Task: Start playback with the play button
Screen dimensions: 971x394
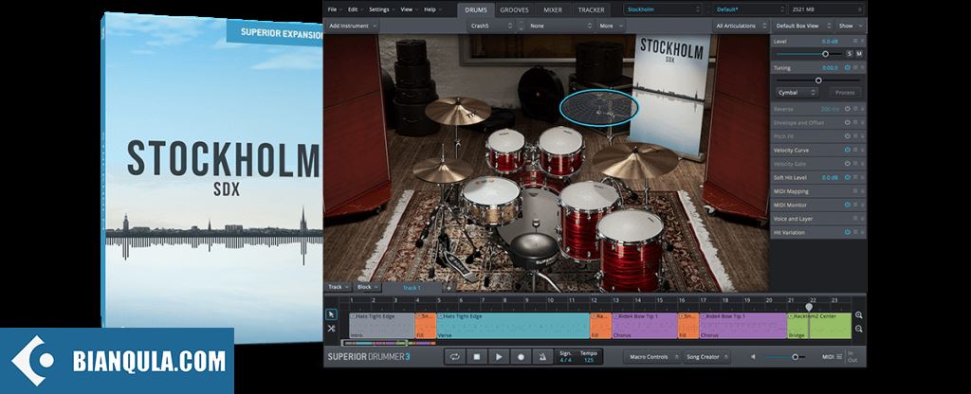Action: 499,357
